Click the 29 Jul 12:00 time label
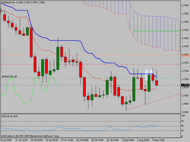190x142 pixels. tap(67, 140)
